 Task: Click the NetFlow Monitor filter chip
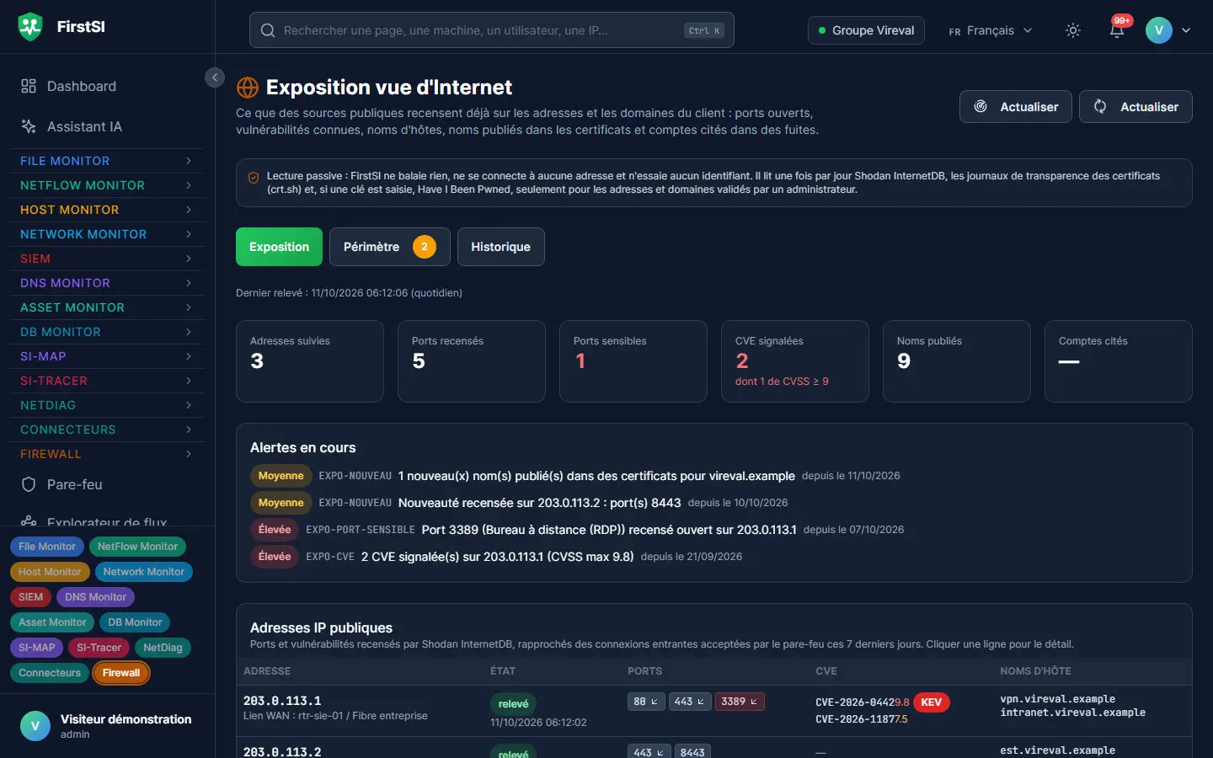[x=137, y=547]
